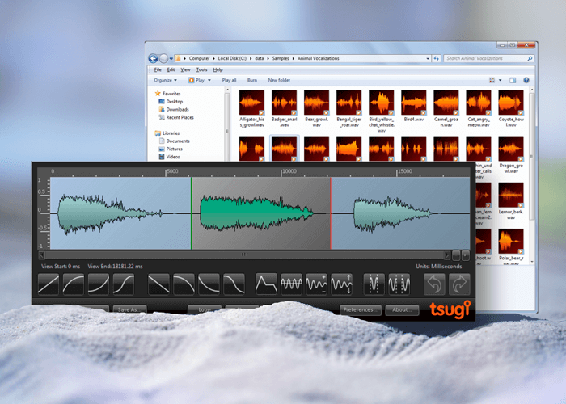This screenshot has height=404, width=566.
Task: Open the Tools menu in Explorer
Action: (x=202, y=69)
